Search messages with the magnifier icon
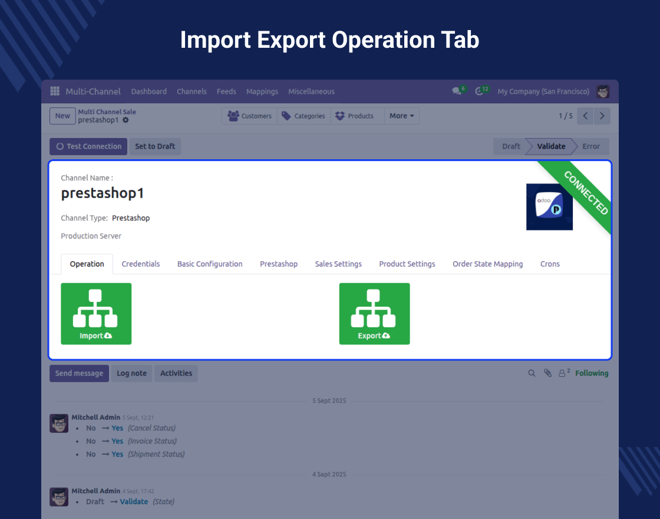This screenshot has width=660, height=519. [532, 373]
